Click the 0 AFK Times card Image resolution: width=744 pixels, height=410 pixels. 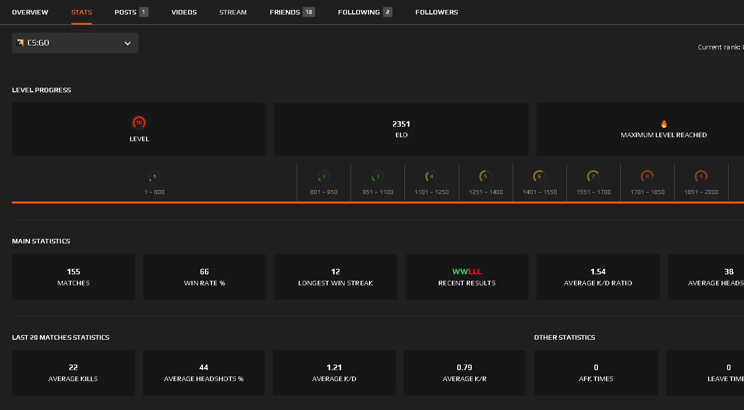(596, 373)
